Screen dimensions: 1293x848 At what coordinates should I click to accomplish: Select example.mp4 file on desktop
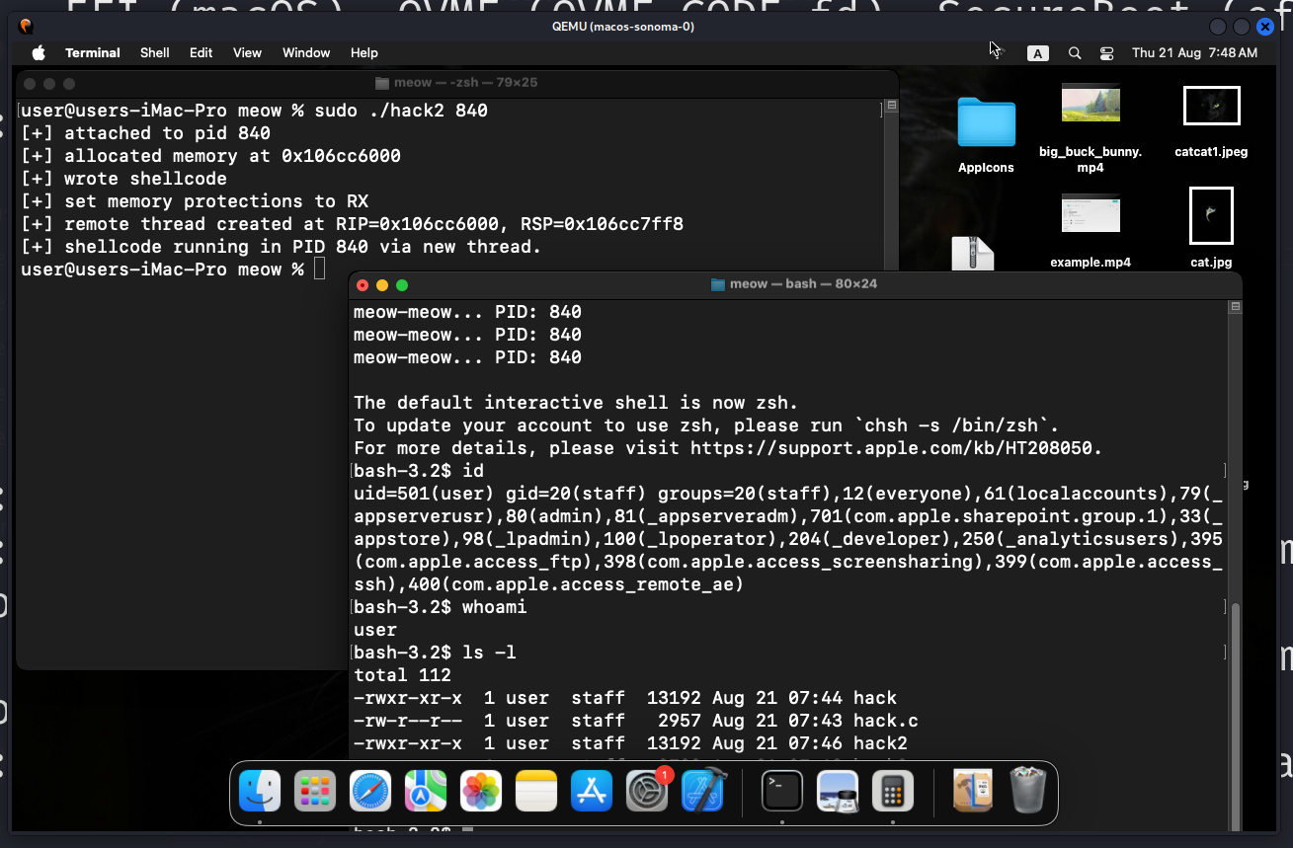[x=1091, y=231]
